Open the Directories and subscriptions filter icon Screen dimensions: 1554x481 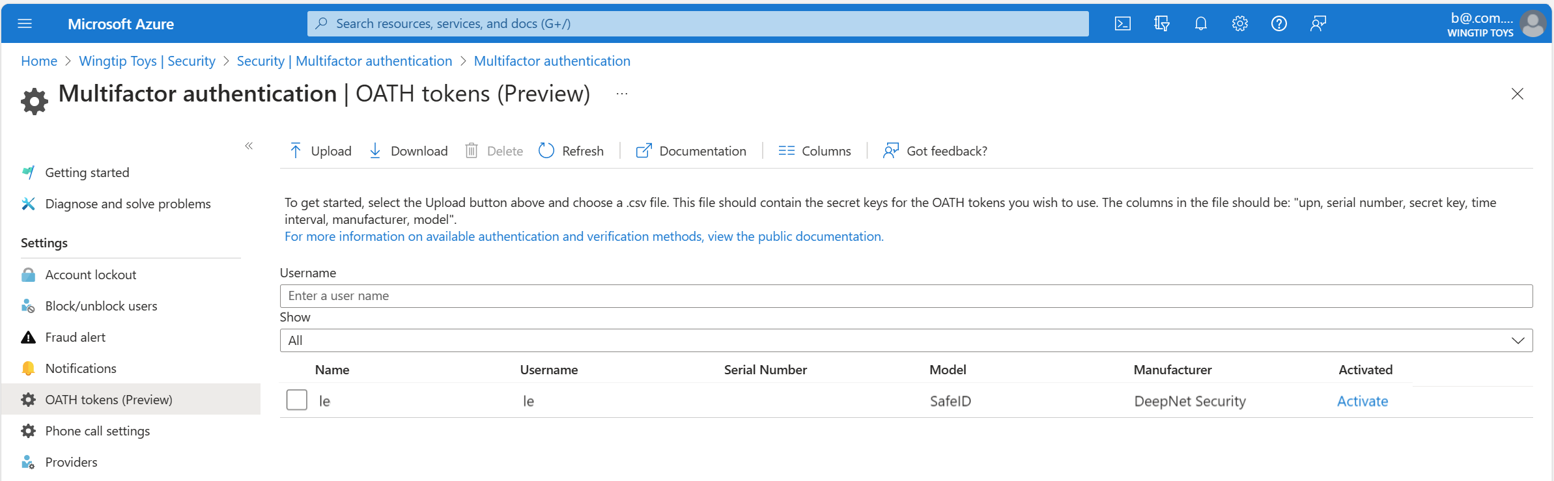tap(1161, 24)
